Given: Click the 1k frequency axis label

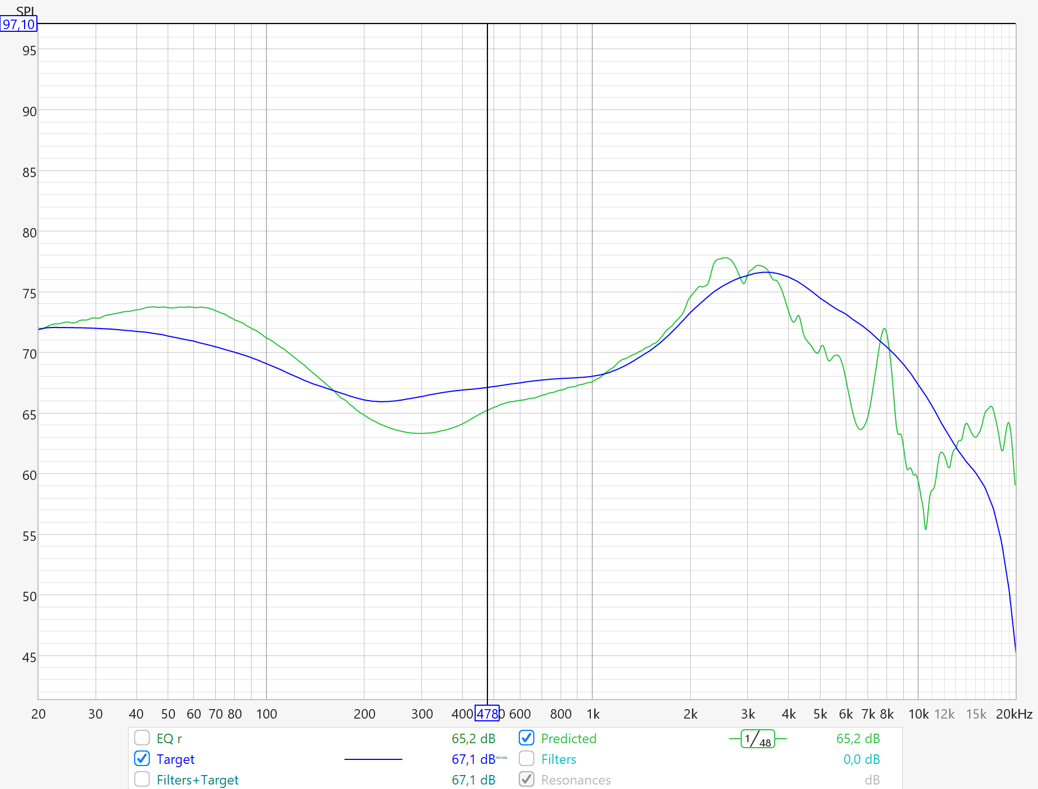Looking at the screenshot, I should [x=593, y=714].
